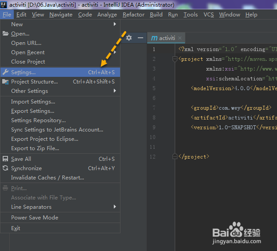The height and width of the screenshot is (251, 277).
Task: Open Settings... menu entry
Action: pos(60,72)
